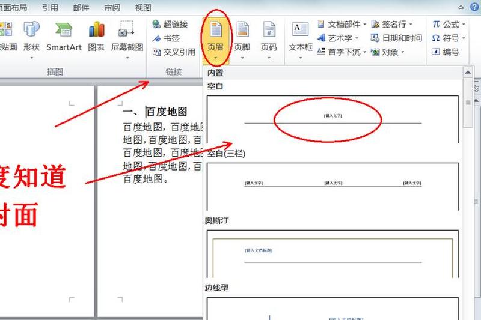
Task: Click 对象 object
Action: (x=384, y=52)
